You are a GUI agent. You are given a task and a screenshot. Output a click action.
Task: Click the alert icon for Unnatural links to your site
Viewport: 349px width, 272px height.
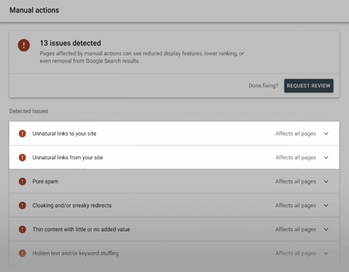[22, 133]
